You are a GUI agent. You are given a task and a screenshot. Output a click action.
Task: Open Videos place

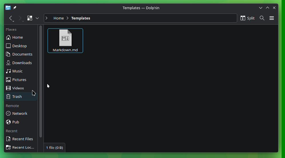click(21, 88)
